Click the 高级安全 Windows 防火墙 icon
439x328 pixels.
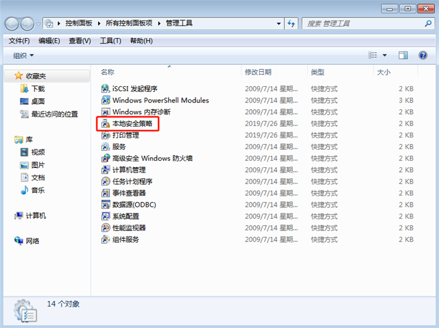point(106,158)
